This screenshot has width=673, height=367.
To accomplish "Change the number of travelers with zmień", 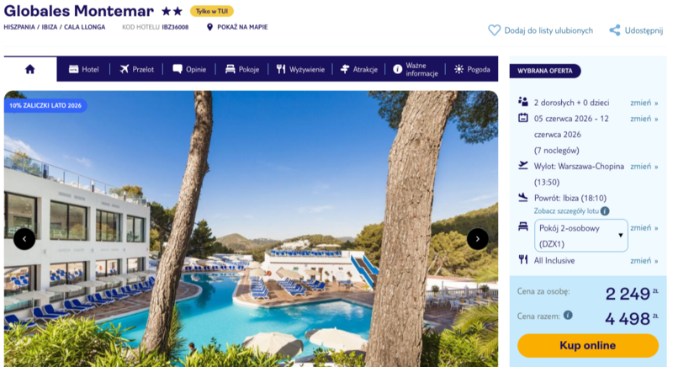I will tap(644, 103).
